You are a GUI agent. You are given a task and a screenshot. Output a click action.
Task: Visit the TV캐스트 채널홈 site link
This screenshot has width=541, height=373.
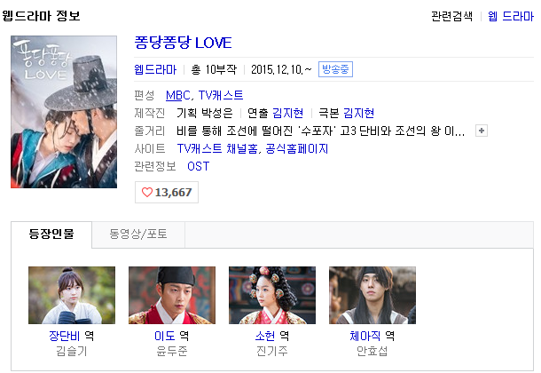click(x=217, y=149)
